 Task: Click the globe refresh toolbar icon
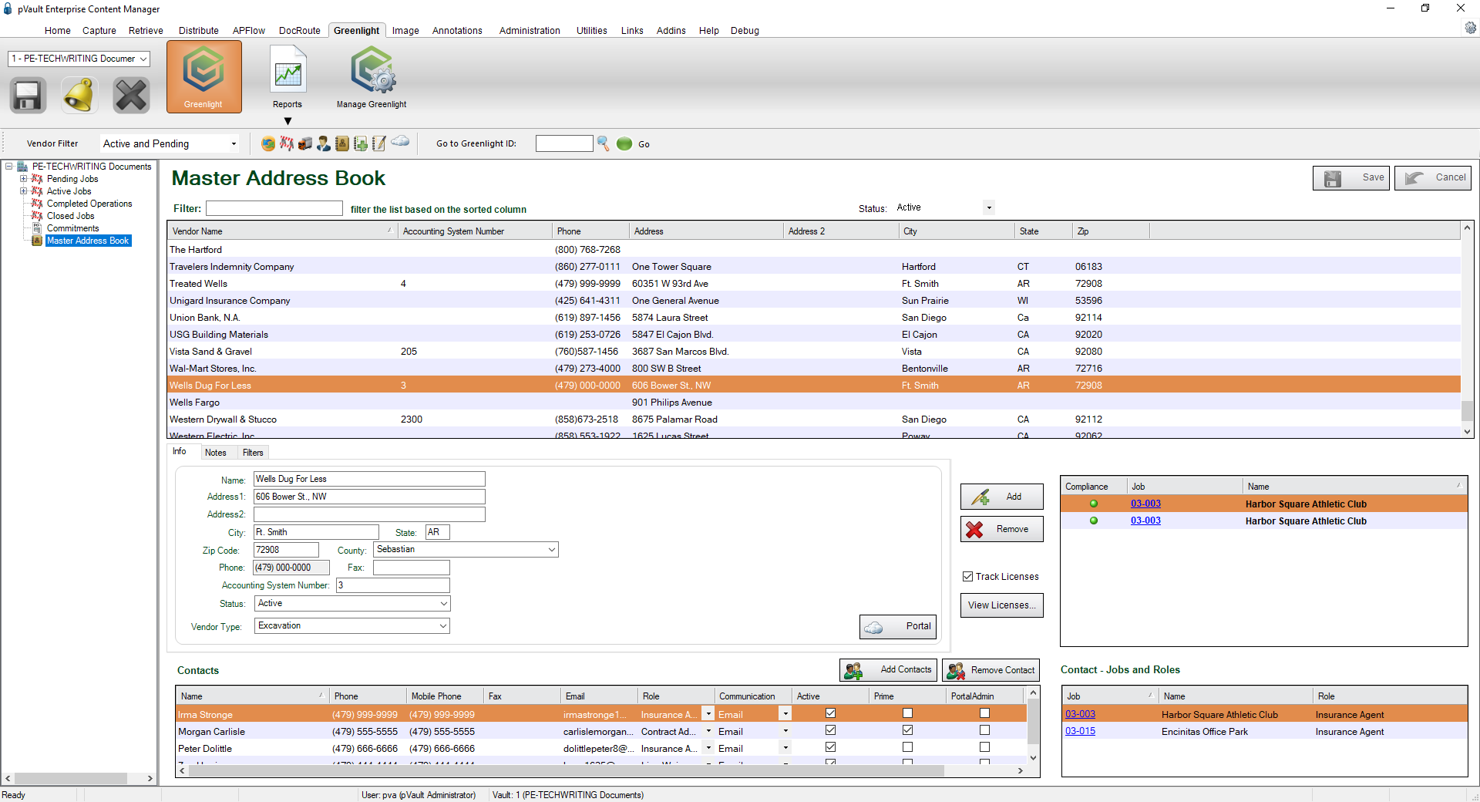pyautogui.click(x=268, y=143)
